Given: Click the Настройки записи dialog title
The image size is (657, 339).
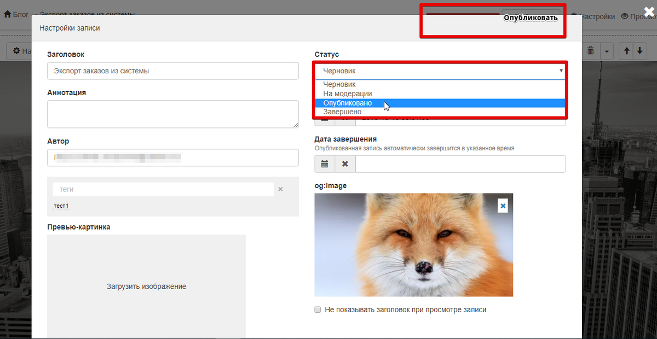Looking at the screenshot, I should (x=70, y=27).
